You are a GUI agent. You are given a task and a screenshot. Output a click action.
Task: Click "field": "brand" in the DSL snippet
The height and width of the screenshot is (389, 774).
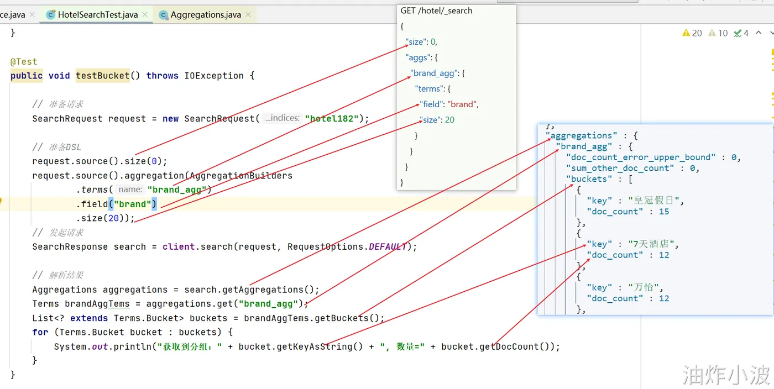click(449, 104)
